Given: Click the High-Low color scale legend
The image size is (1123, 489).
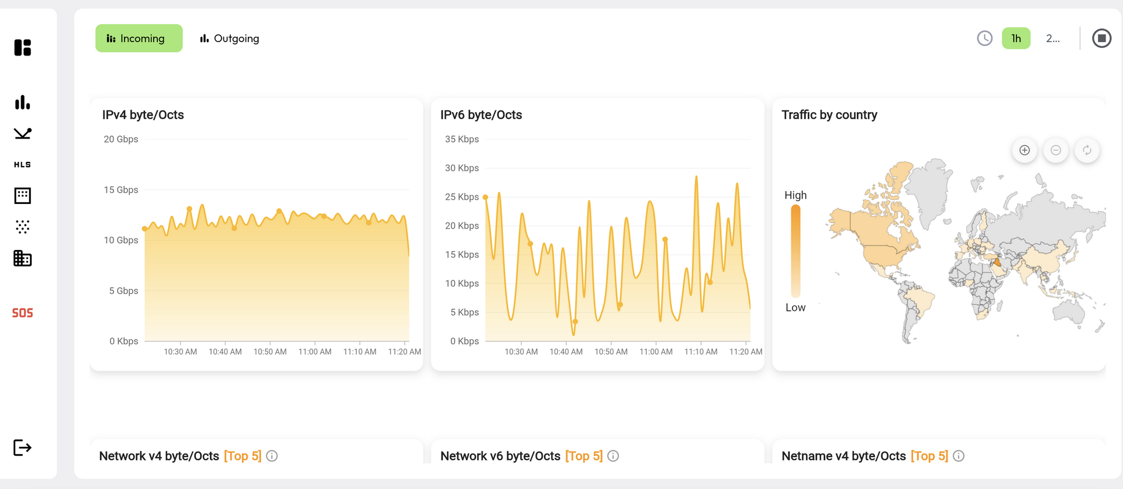Looking at the screenshot, I should point(795,251).
